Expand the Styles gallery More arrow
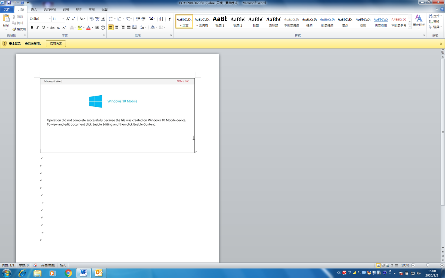 point(410,26)
